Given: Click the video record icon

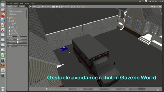Looking at the screenshot, I should point(160,7).
